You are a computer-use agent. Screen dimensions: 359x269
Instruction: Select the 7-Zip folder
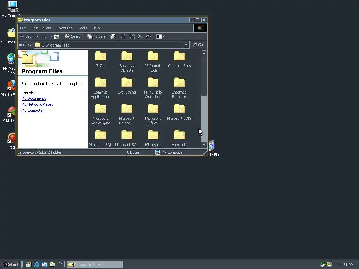pos(100,60)
